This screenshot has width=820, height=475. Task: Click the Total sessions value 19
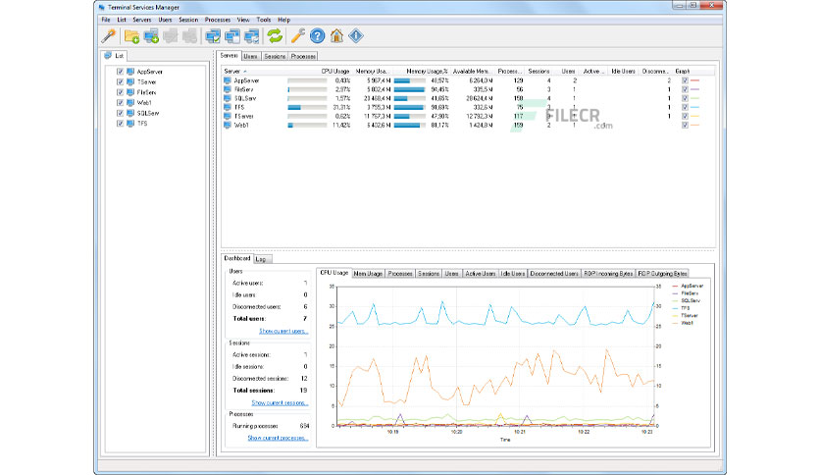tap(303, 391)
